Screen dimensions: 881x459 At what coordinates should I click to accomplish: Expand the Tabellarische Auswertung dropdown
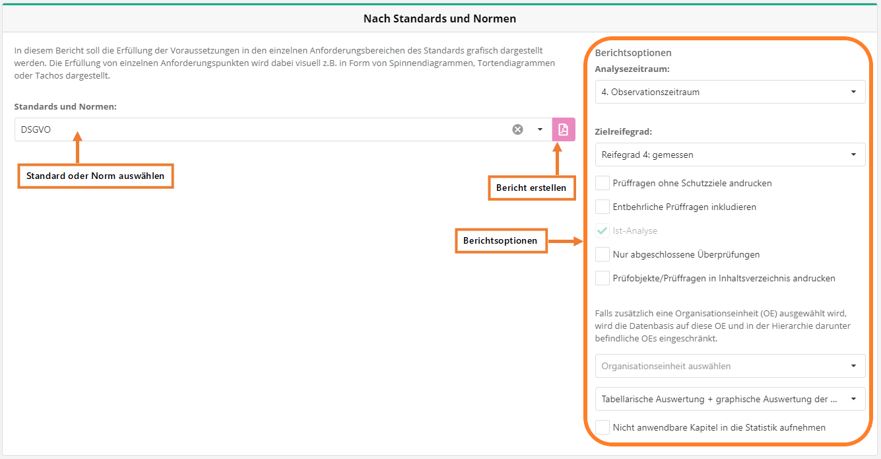click(730, 399)
